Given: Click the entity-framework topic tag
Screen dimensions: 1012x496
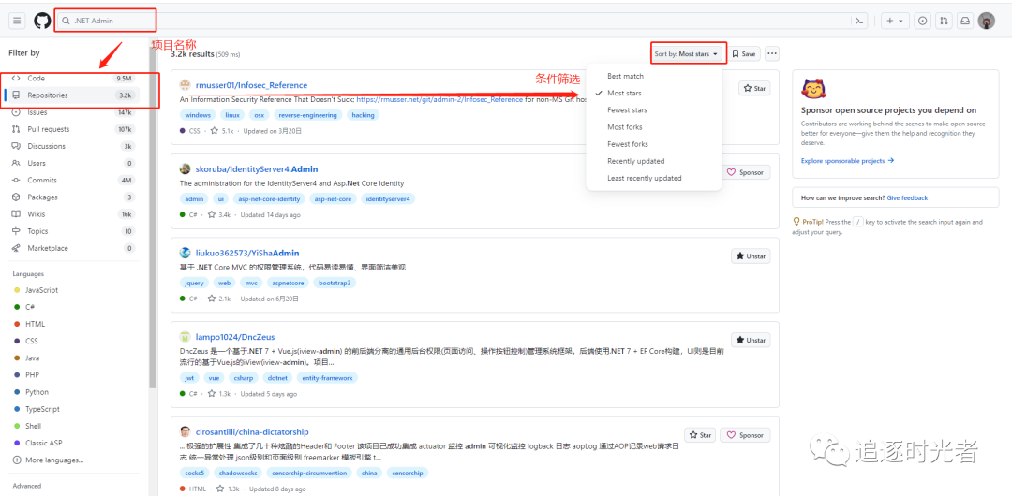Looking at the screenshot, I should (x=327, y=378).
